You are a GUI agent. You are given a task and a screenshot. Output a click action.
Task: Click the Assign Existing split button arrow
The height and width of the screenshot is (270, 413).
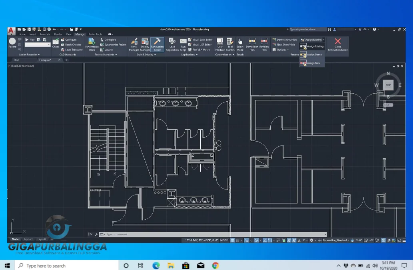324,39
